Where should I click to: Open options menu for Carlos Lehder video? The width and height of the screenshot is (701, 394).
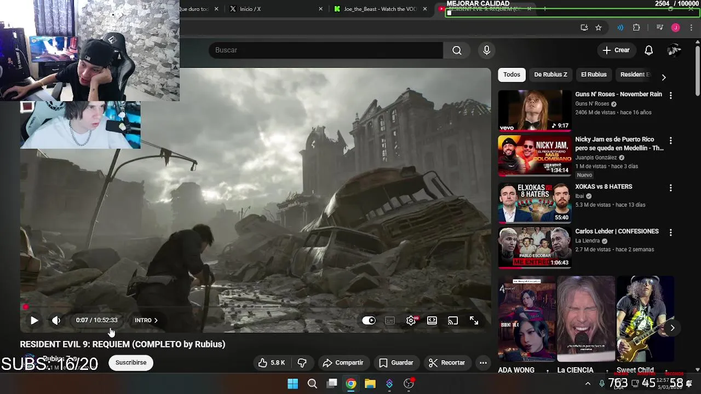point(670,233)
